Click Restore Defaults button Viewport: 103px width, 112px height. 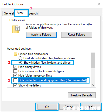tap(82, 95)
